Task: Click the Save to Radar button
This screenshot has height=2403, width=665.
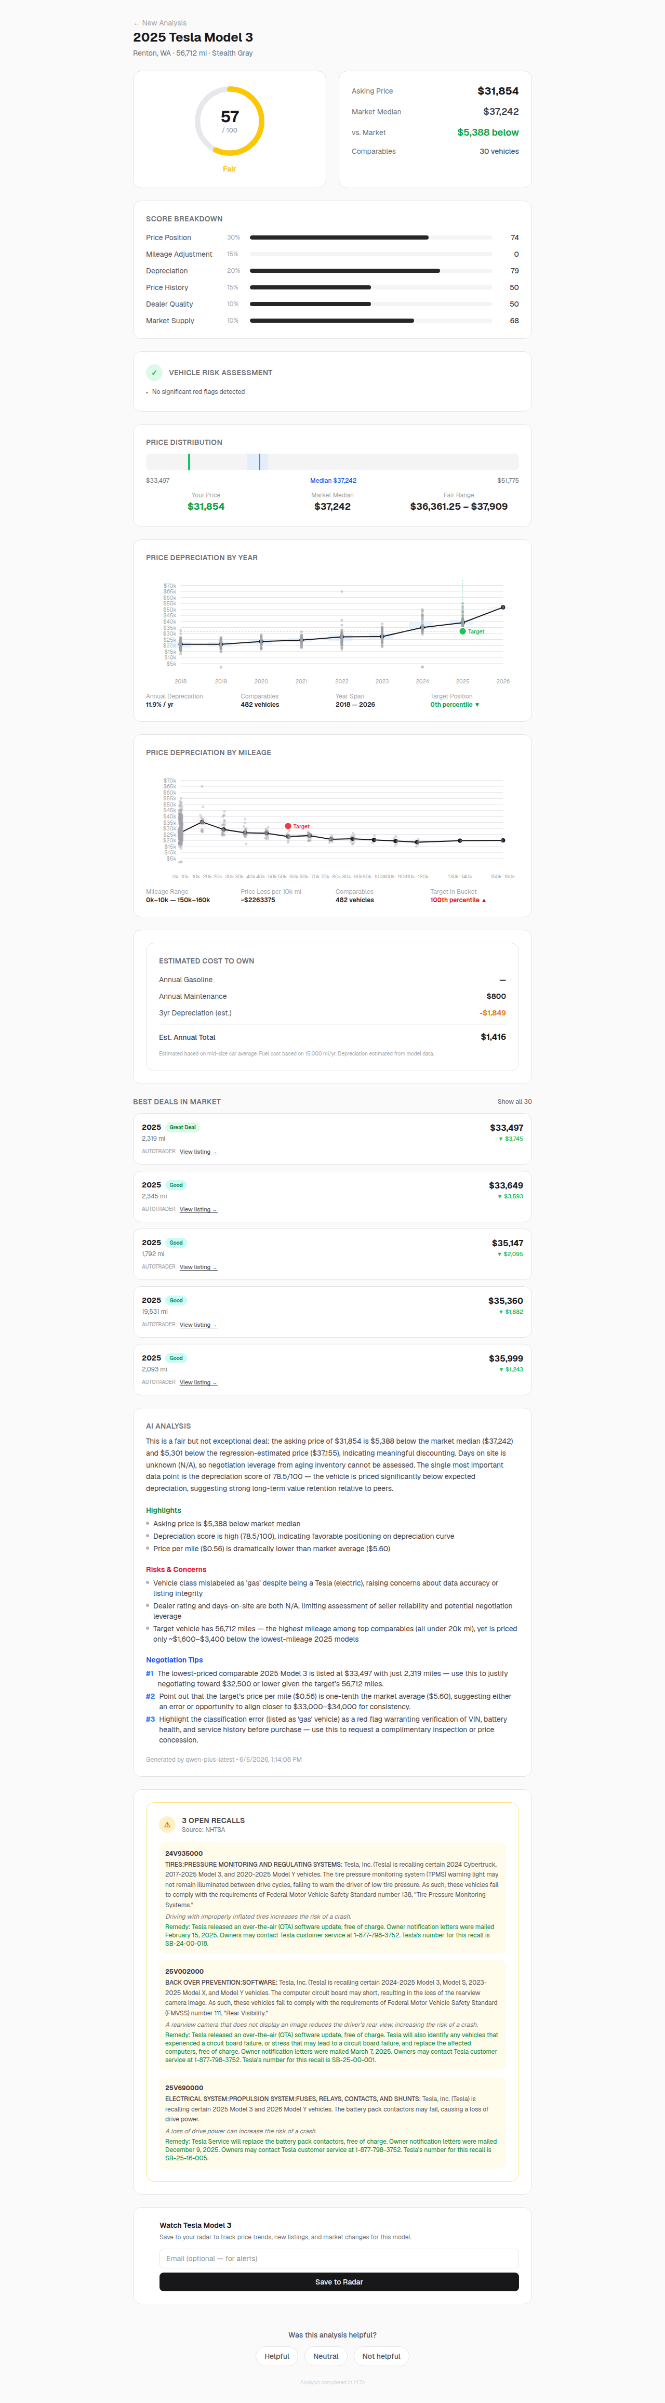Action: tap(339, 2282)
